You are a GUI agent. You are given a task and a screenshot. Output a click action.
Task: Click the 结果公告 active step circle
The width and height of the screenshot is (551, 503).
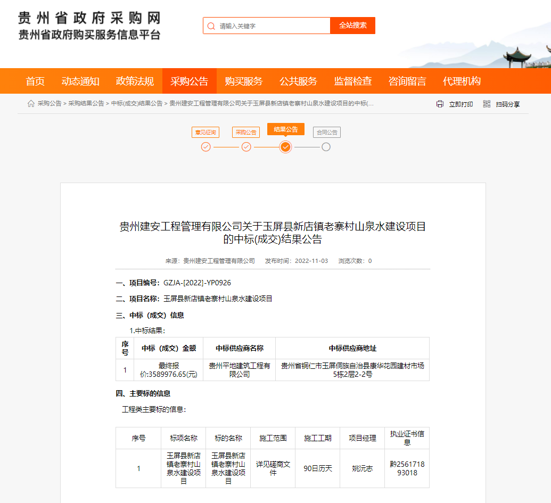[286, 147]
